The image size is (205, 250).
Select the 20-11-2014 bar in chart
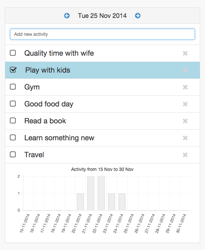pos(80,202)
